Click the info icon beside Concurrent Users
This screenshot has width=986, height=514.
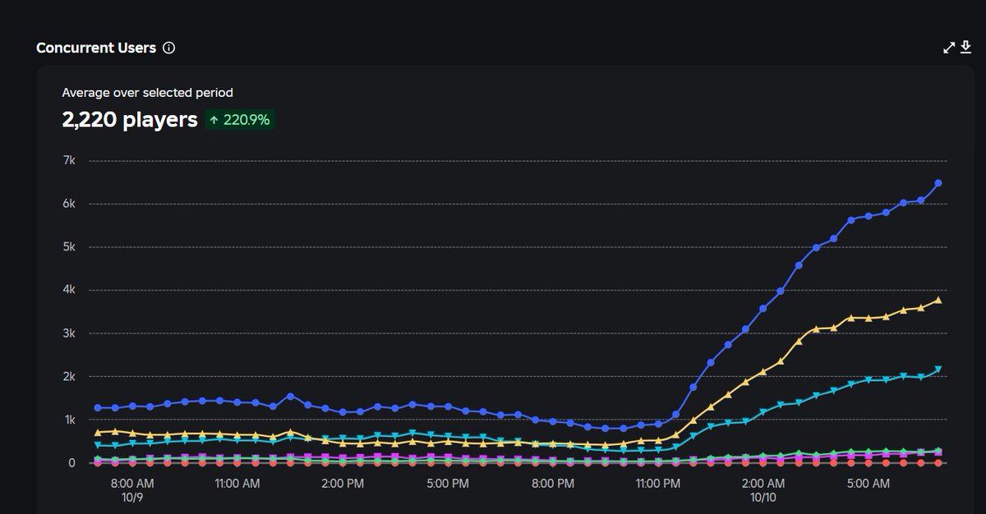pos(169,48)
